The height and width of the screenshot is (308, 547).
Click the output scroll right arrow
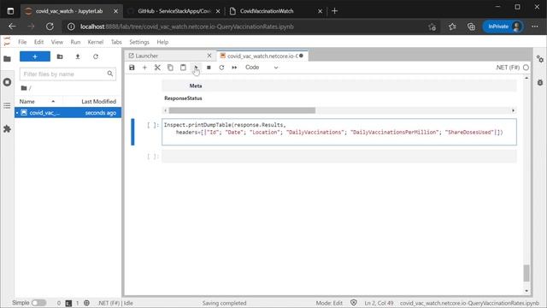tap(513, 110)
